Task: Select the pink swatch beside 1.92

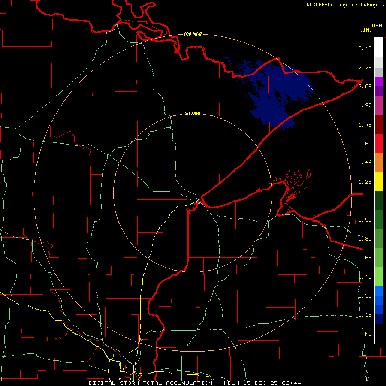Action: pyautogui.click(x=379, y=105)
